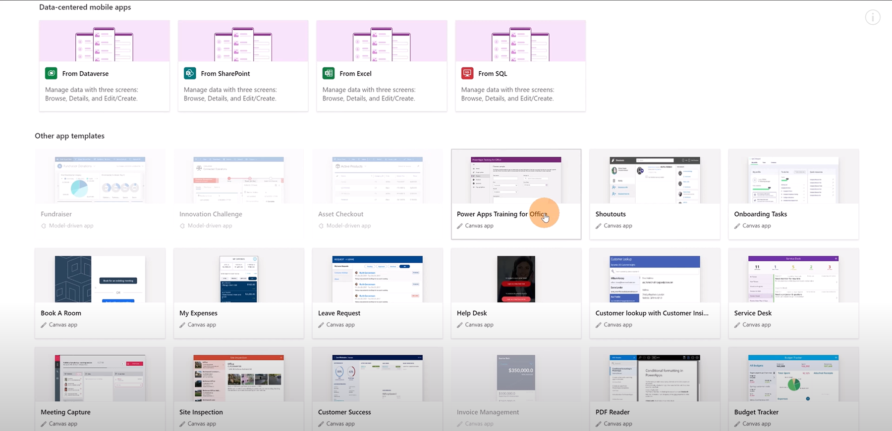This screenshot has width=892, height=431.
Task: Click the green Excel icon
Action: [x=329, y=73]
